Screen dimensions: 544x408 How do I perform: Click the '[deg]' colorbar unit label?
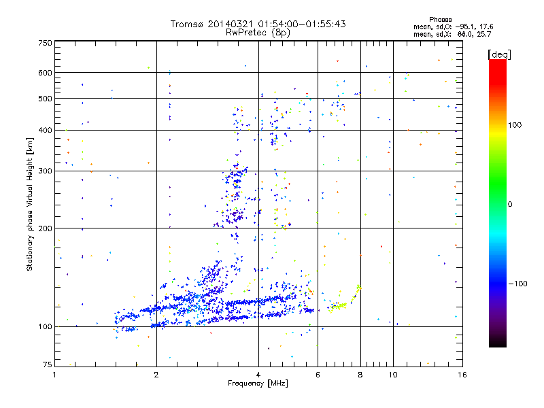click(x=499, y=54)
